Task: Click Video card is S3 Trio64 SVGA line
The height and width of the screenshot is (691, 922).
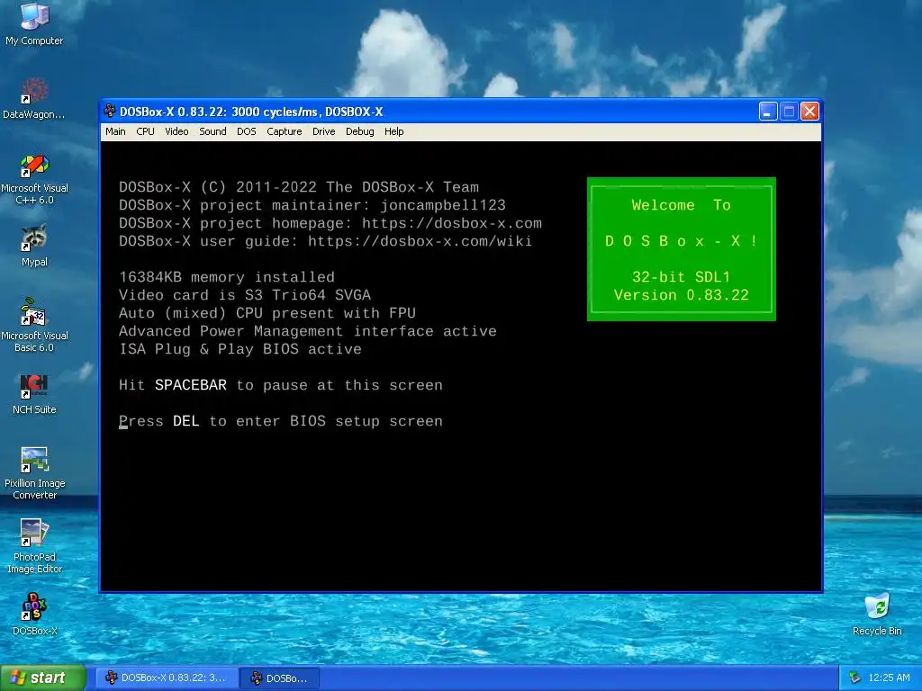Action: (x=245, y=295)
